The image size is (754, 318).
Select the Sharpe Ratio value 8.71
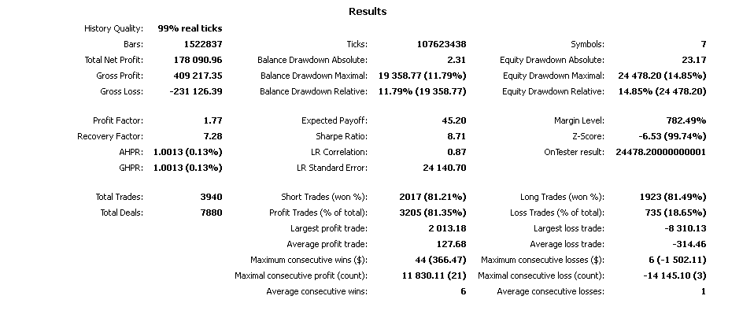[x=455, y=136]
